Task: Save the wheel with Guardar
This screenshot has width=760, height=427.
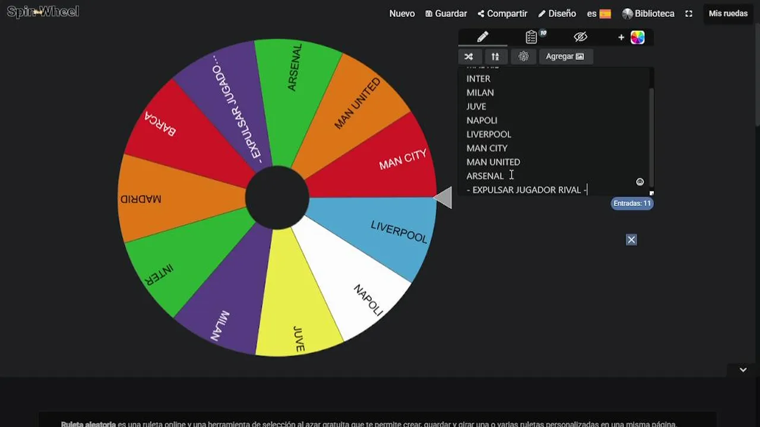Action: point(446,13)
